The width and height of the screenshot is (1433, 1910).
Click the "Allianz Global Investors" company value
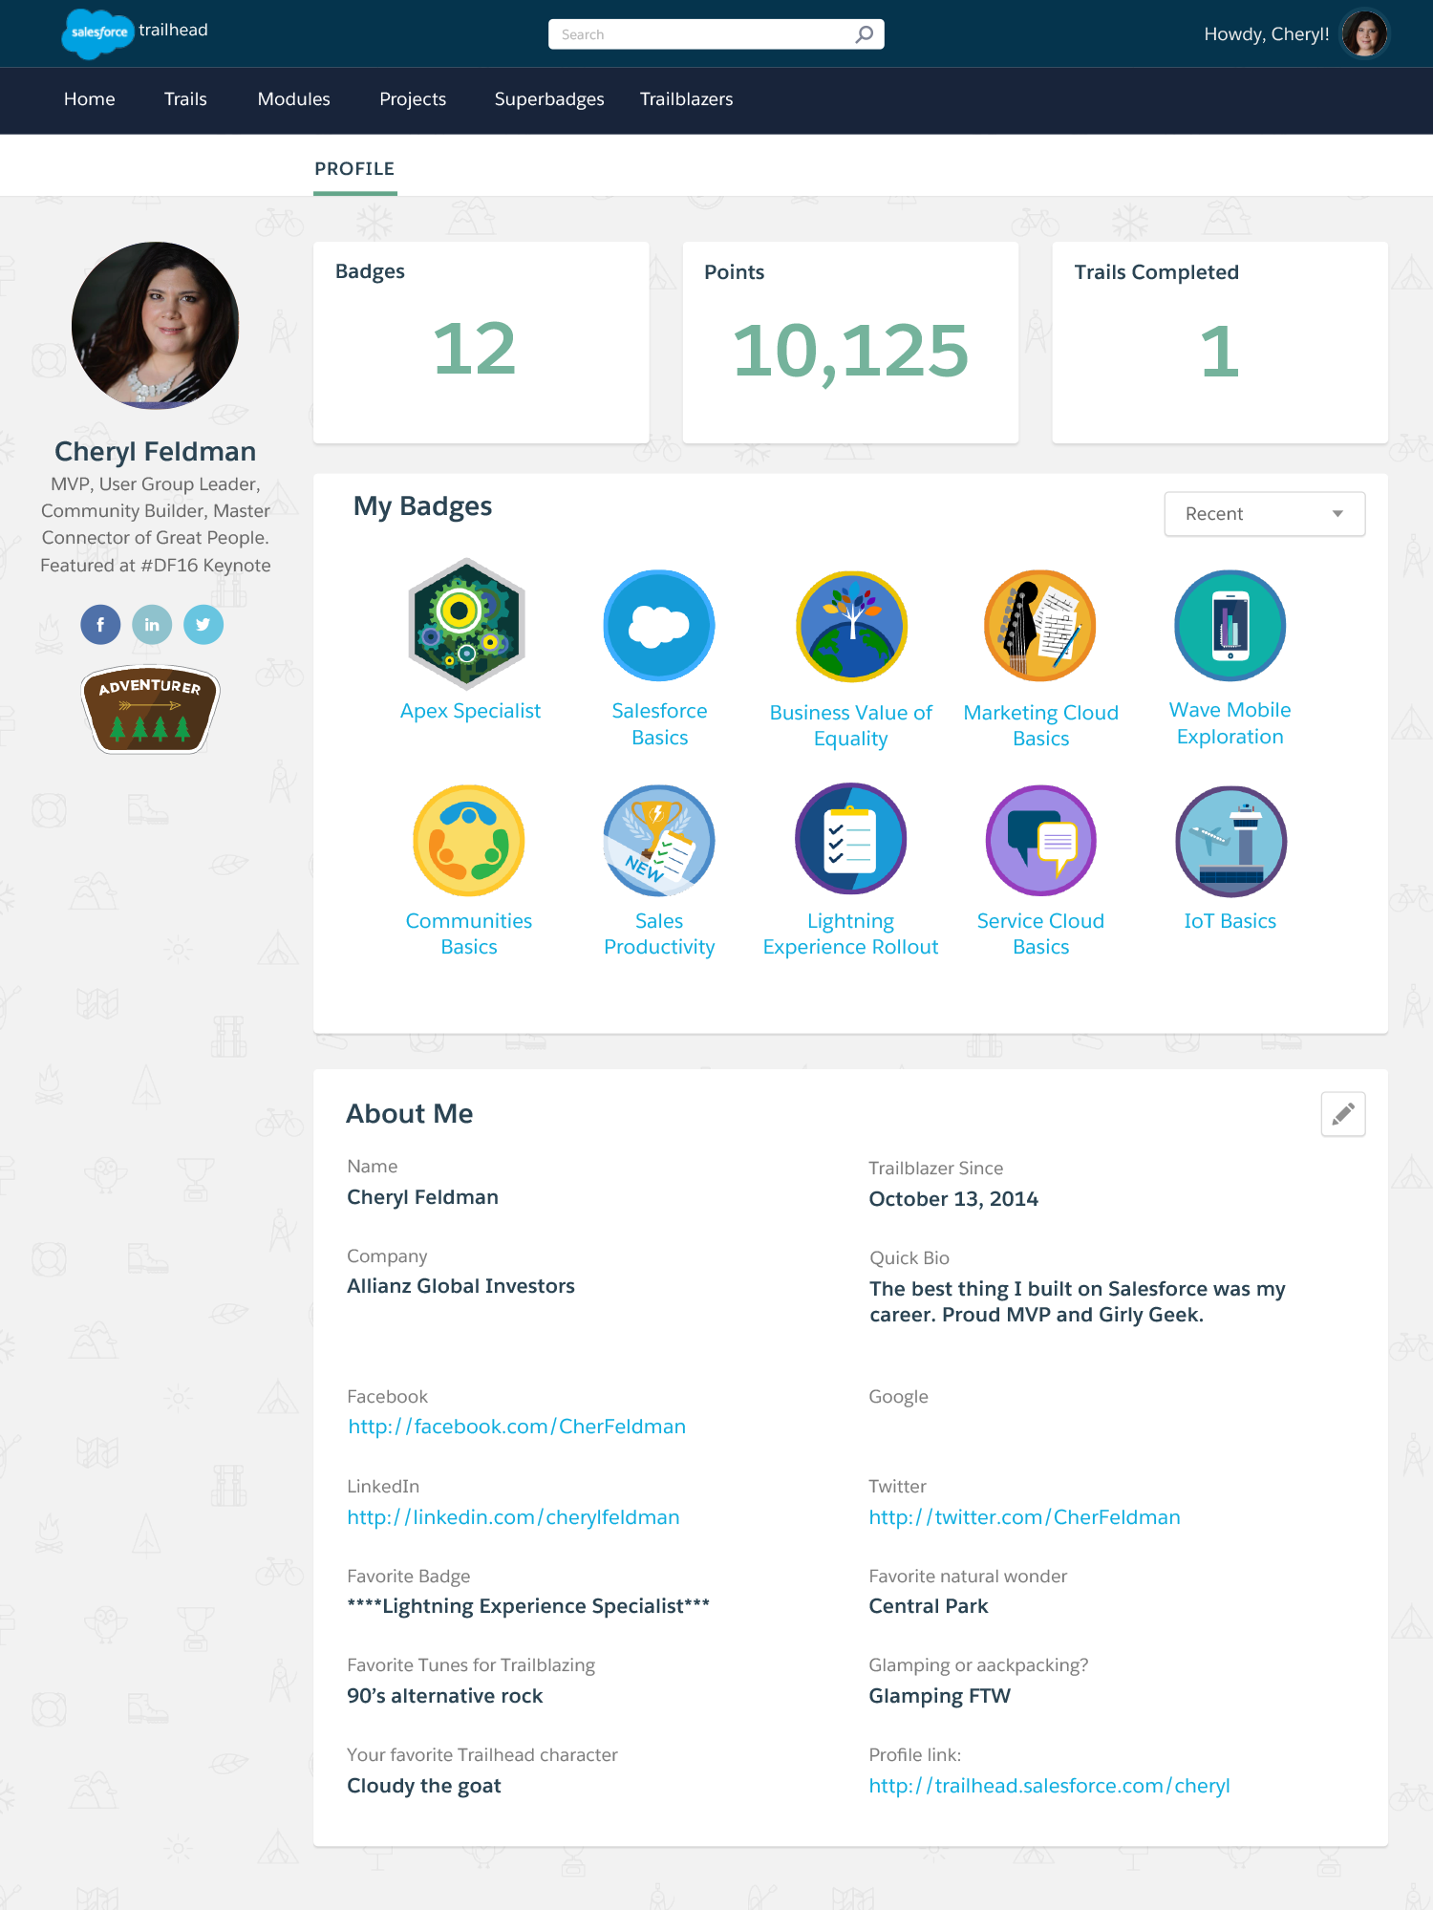click(461, 1286)
